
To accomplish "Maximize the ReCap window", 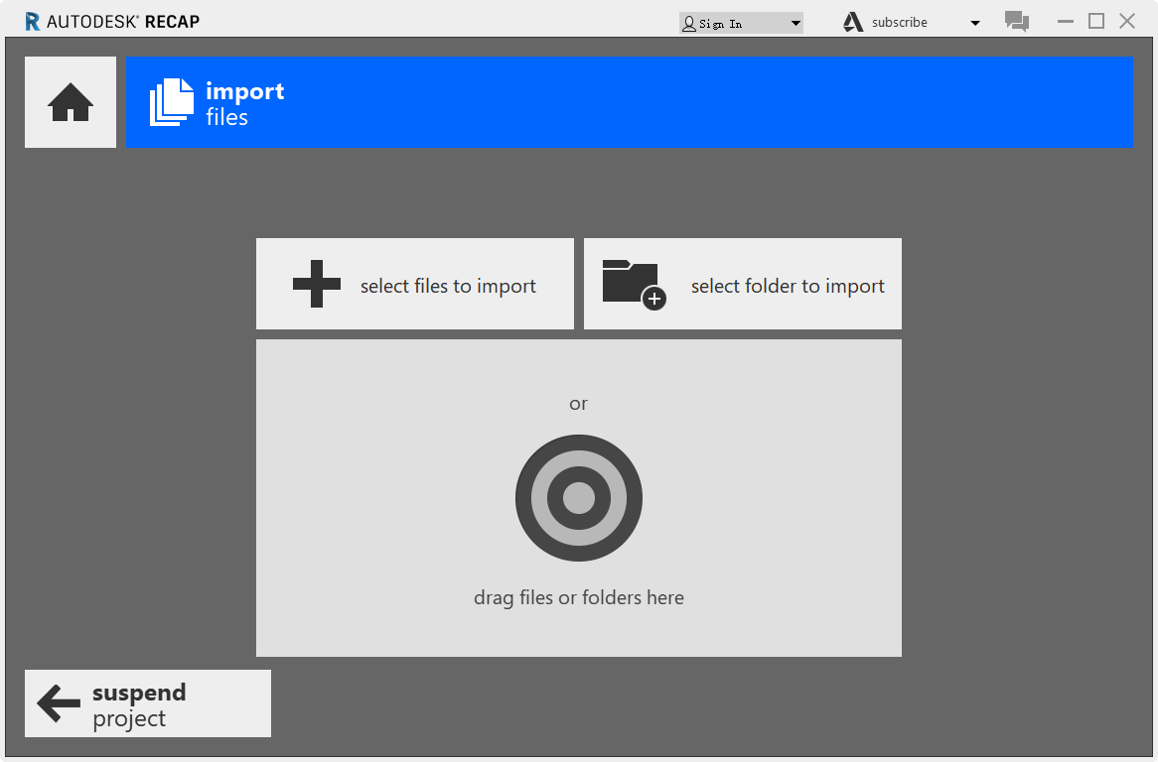I will pos(1096,21).
